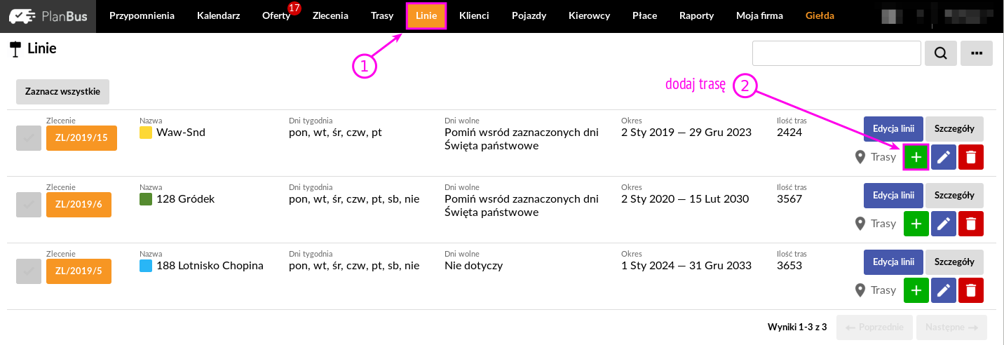Screen dimensions: 1004x345
Task: Edit the Waw-Snd line with the pencil icon
Action: (944, 157)
